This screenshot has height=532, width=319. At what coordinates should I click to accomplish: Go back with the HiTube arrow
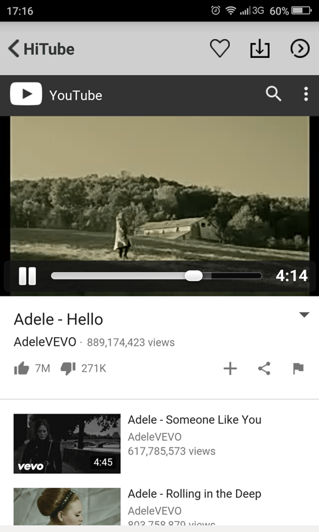tap(41, 49)
